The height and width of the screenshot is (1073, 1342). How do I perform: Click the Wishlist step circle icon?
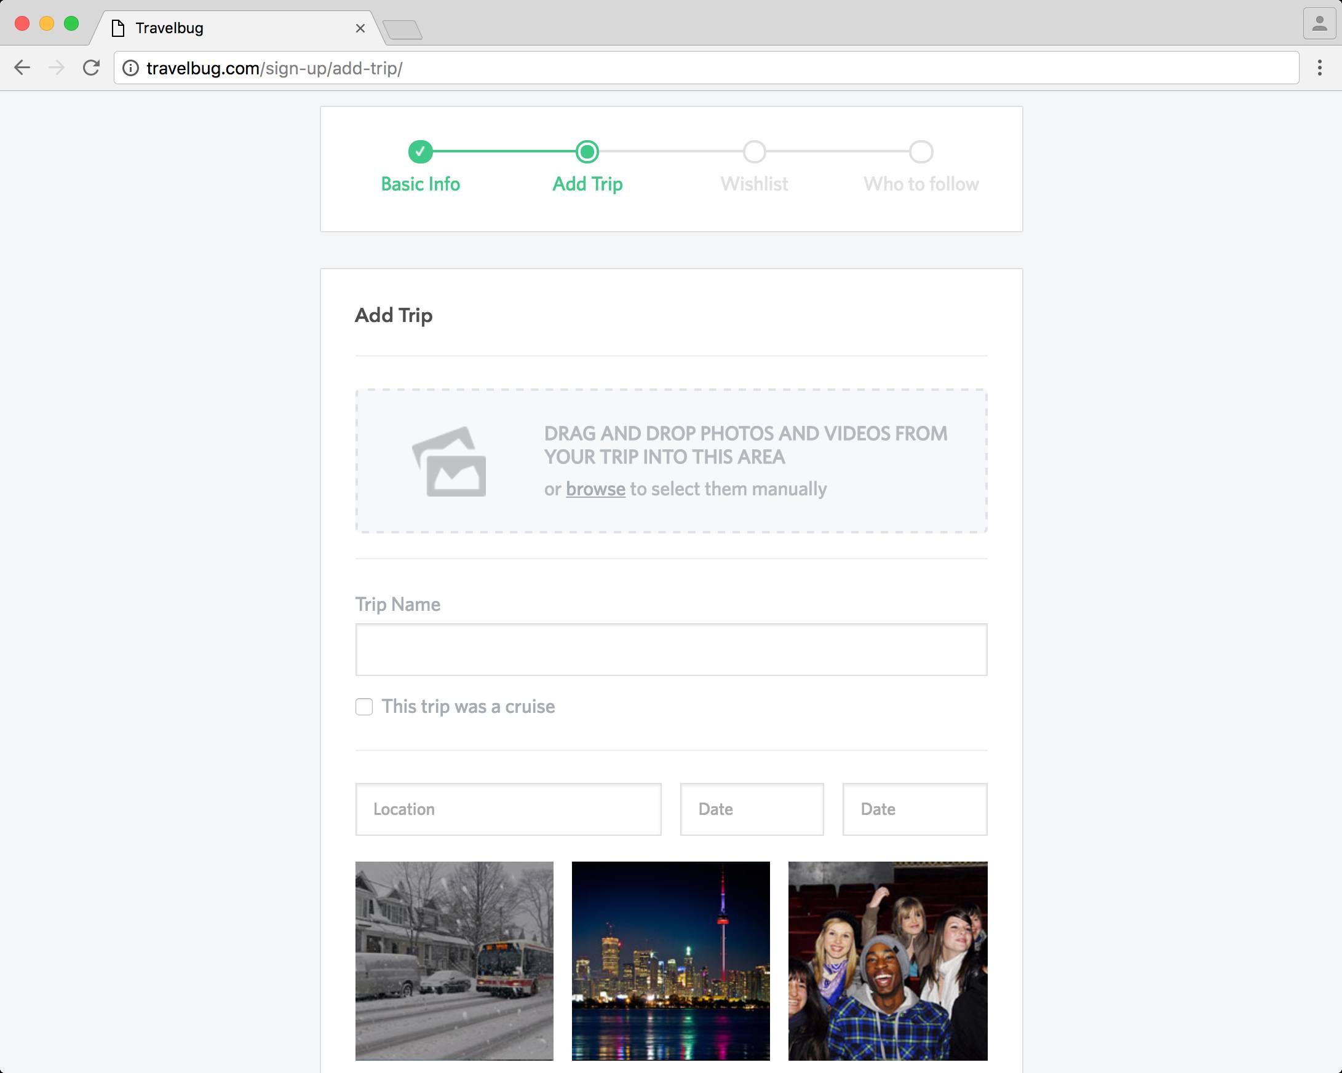coord(755,151)
